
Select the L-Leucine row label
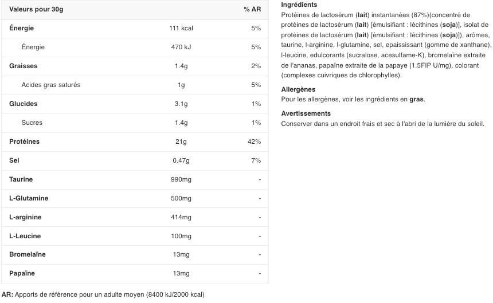tap(25, 236)
